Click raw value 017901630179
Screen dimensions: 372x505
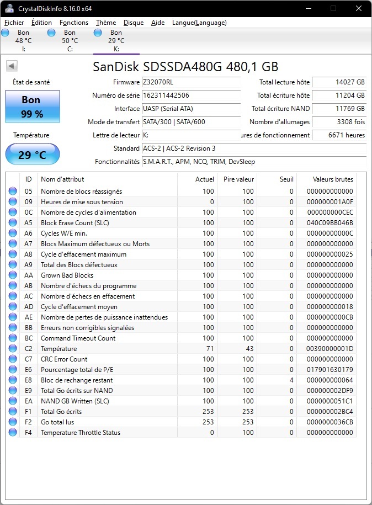[x=330, y=369]
